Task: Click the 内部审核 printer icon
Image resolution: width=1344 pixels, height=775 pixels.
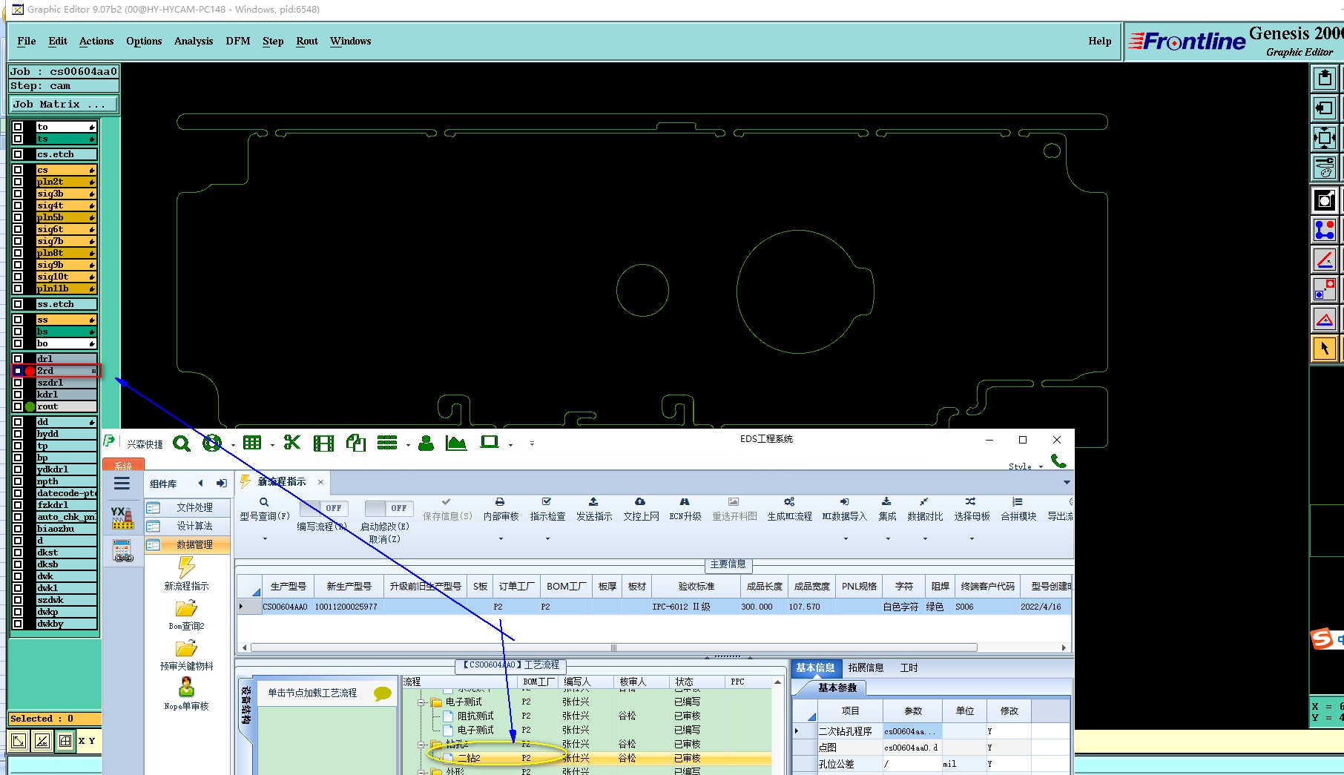Action: coord(500,502)
